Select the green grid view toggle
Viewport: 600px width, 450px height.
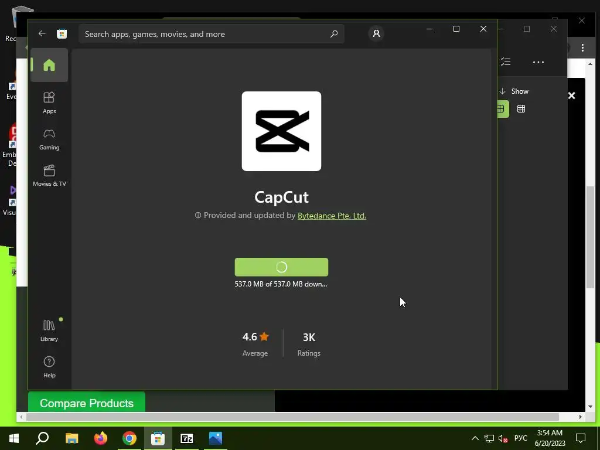502,108
